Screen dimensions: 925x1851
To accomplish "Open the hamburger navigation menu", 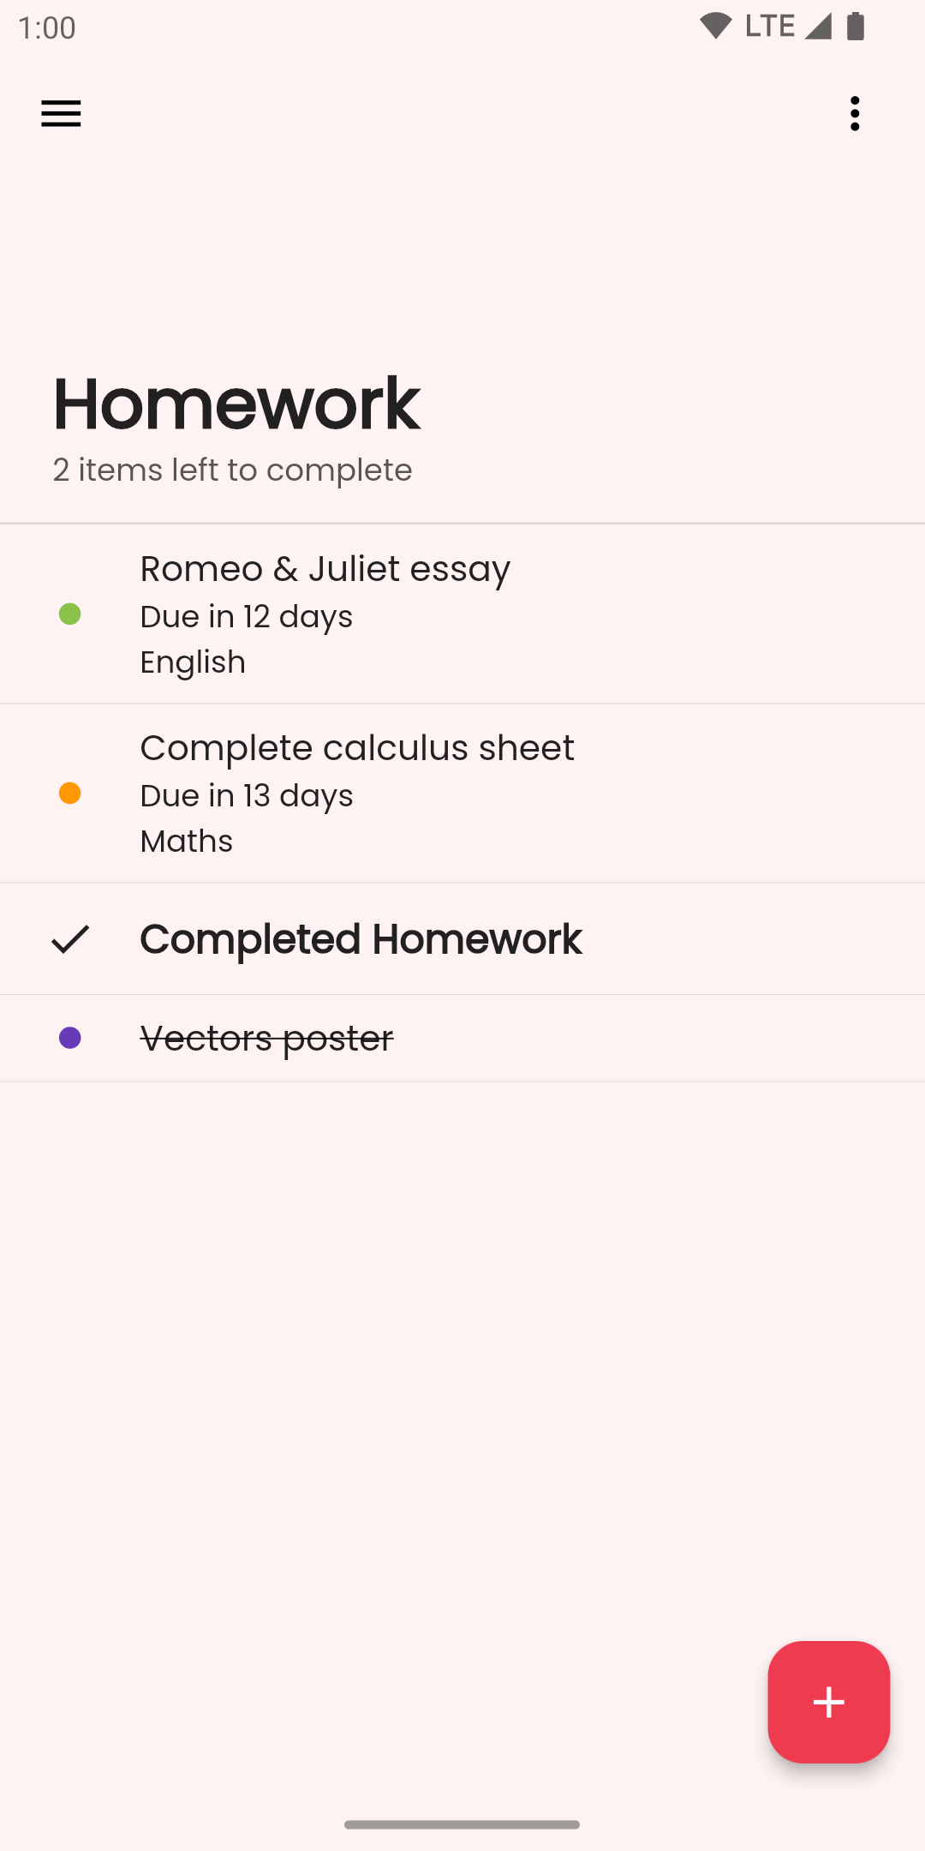I will [61, 114].
